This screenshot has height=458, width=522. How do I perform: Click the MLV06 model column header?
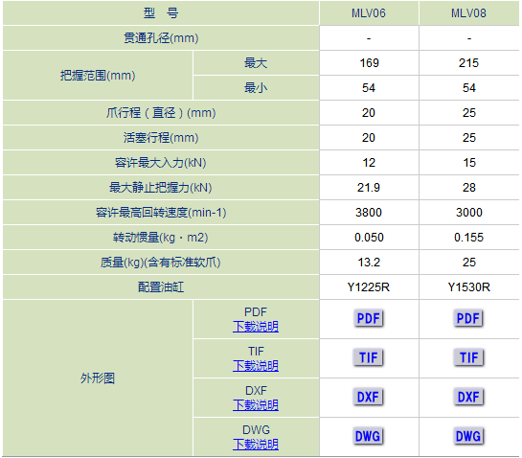369,13
